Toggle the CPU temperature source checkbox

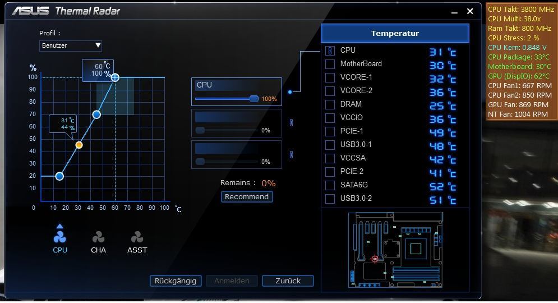[330, 50]
